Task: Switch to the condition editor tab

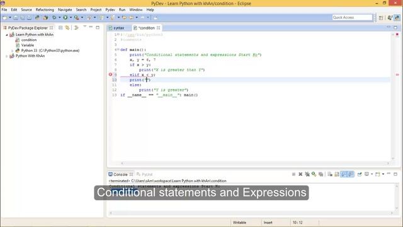Action: click(147, 28)
